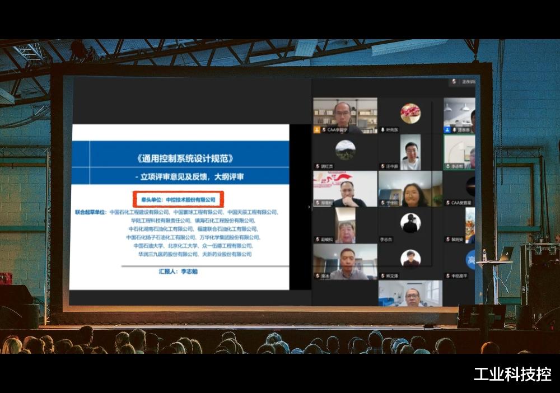Click the blue contact icon on the top-right video tile
The image size is (560, 393).
pyautogui.click(x=447, y=129)
